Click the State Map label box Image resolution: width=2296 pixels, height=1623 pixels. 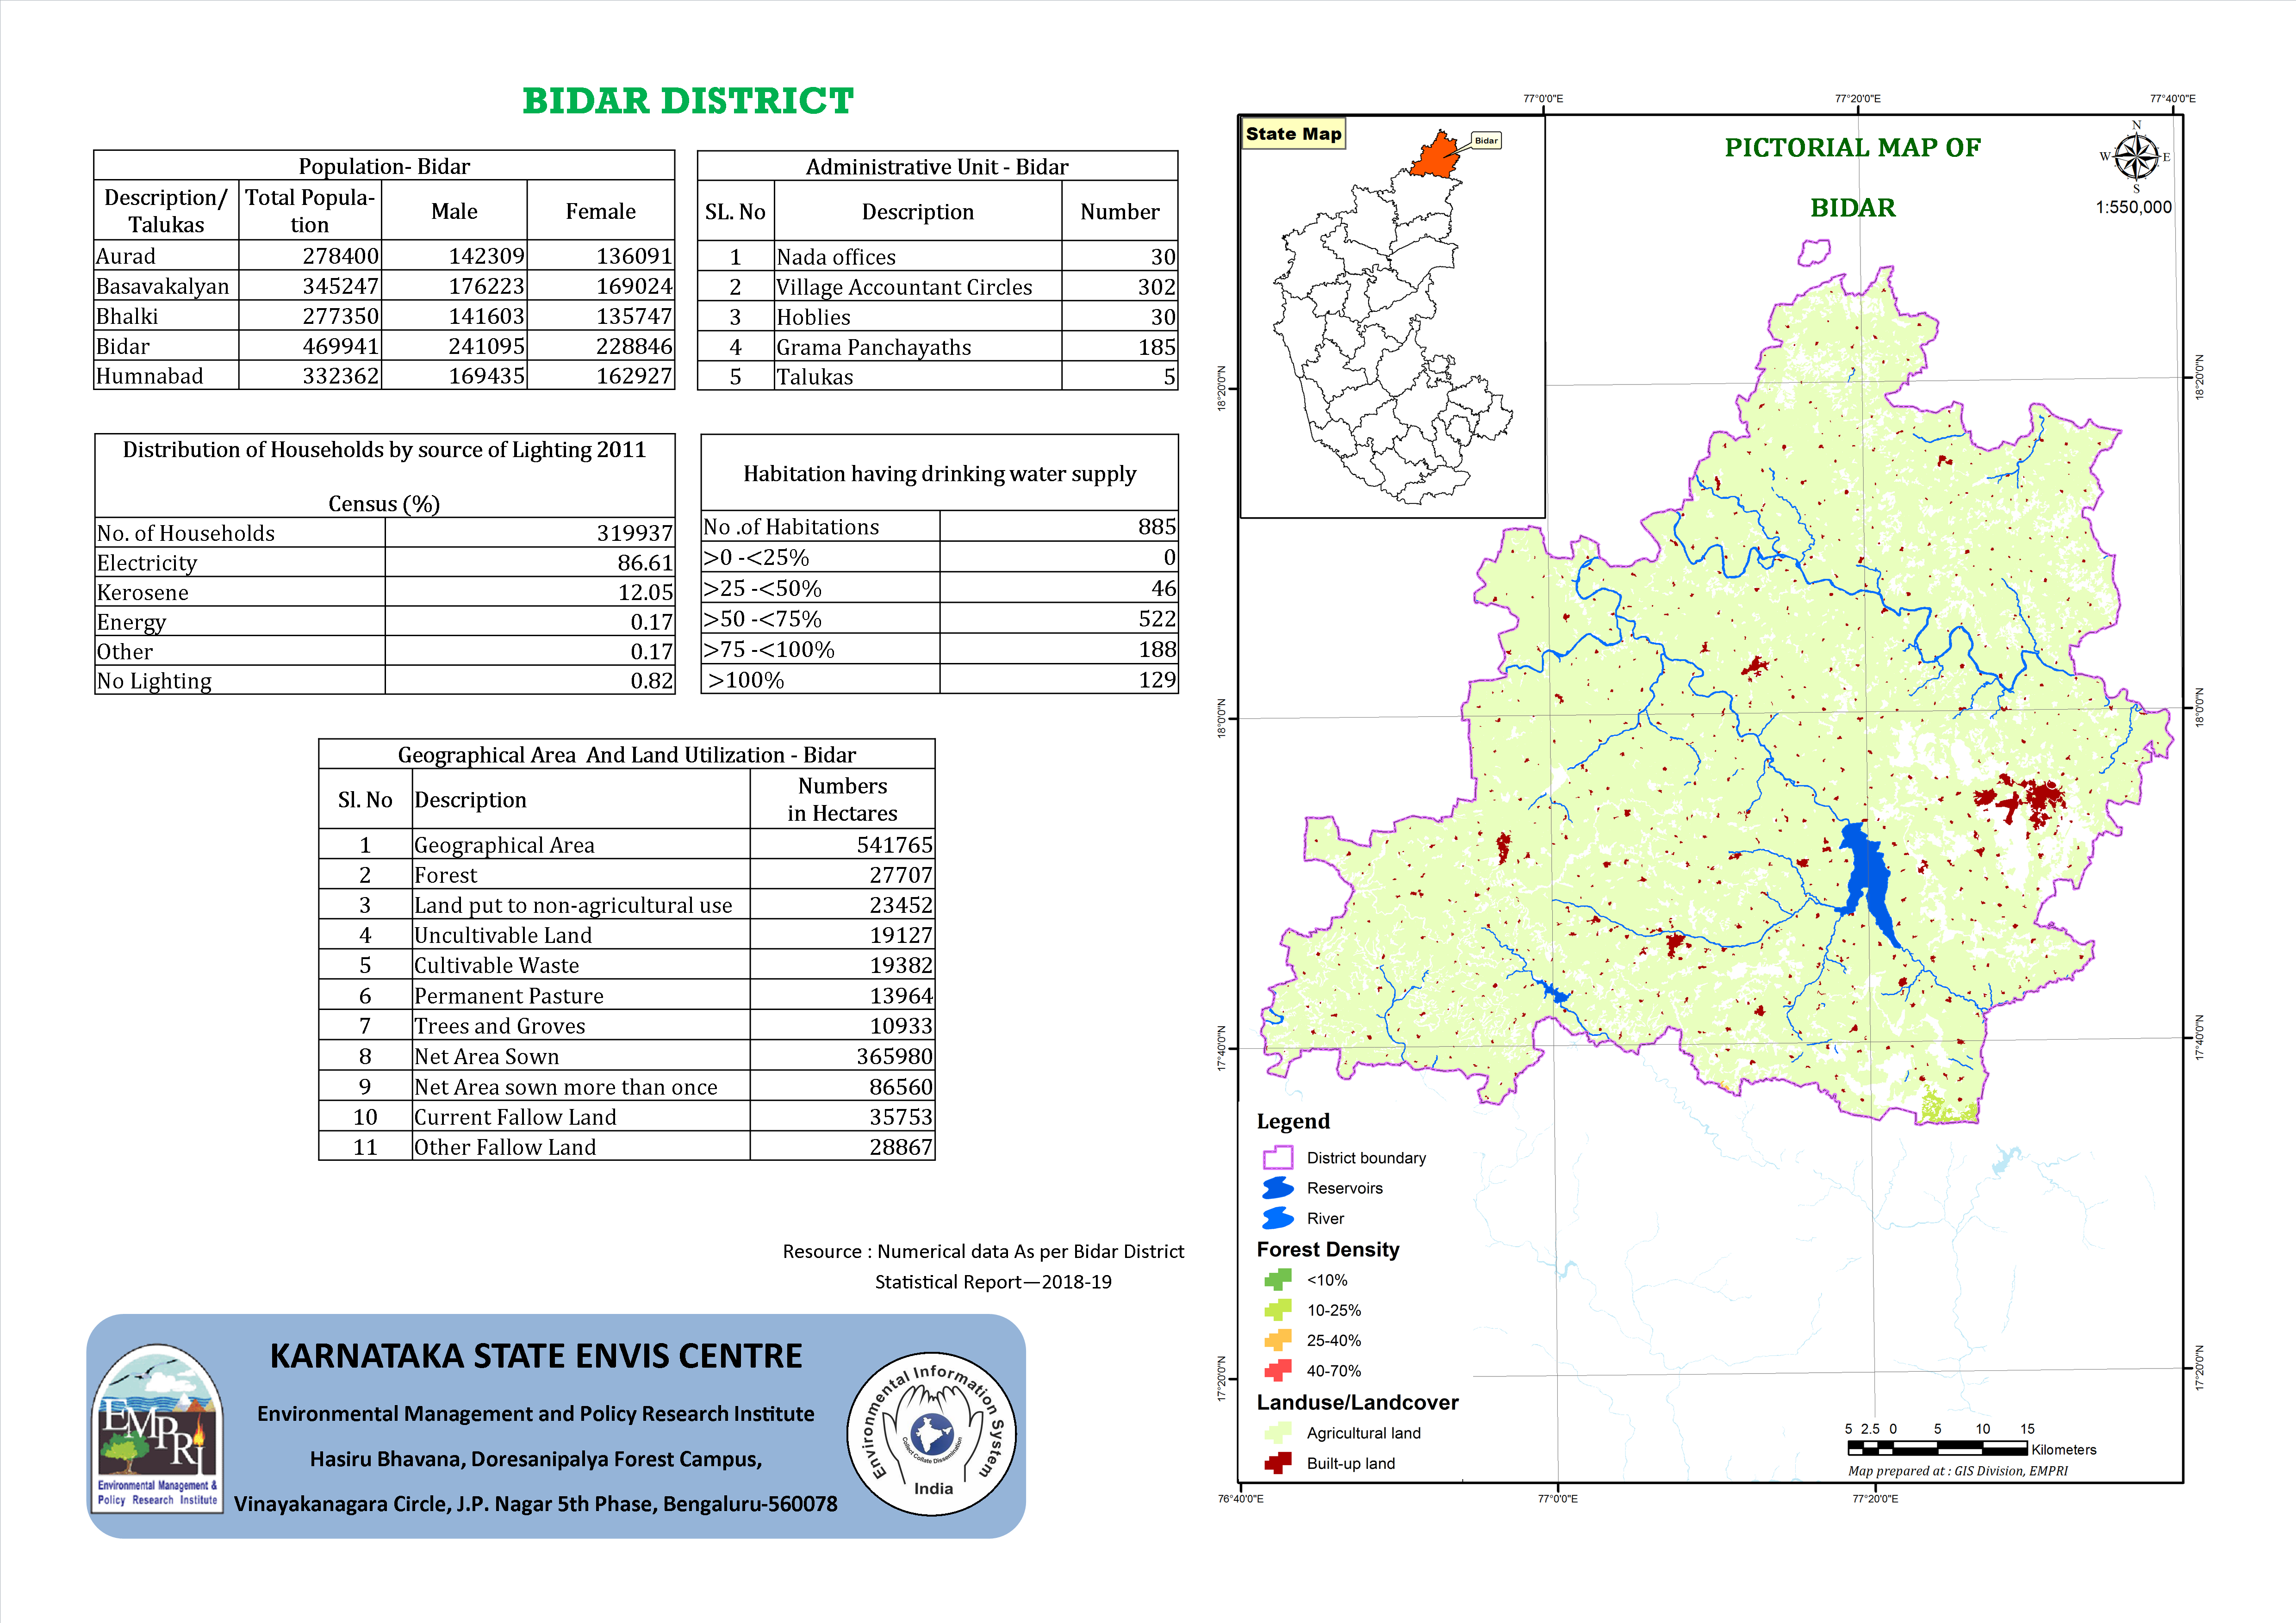pos(1294,134)
